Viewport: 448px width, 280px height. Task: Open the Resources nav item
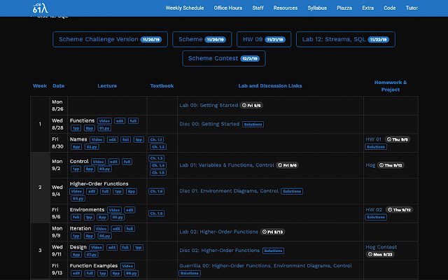286,8
